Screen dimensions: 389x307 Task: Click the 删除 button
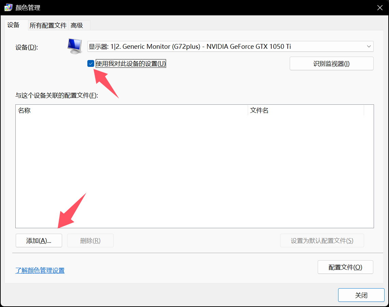click(x=90, y=240)
